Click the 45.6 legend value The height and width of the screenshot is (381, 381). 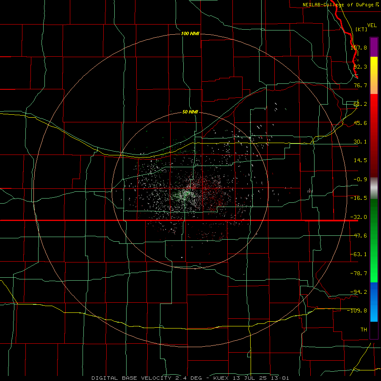pos(360,123)
